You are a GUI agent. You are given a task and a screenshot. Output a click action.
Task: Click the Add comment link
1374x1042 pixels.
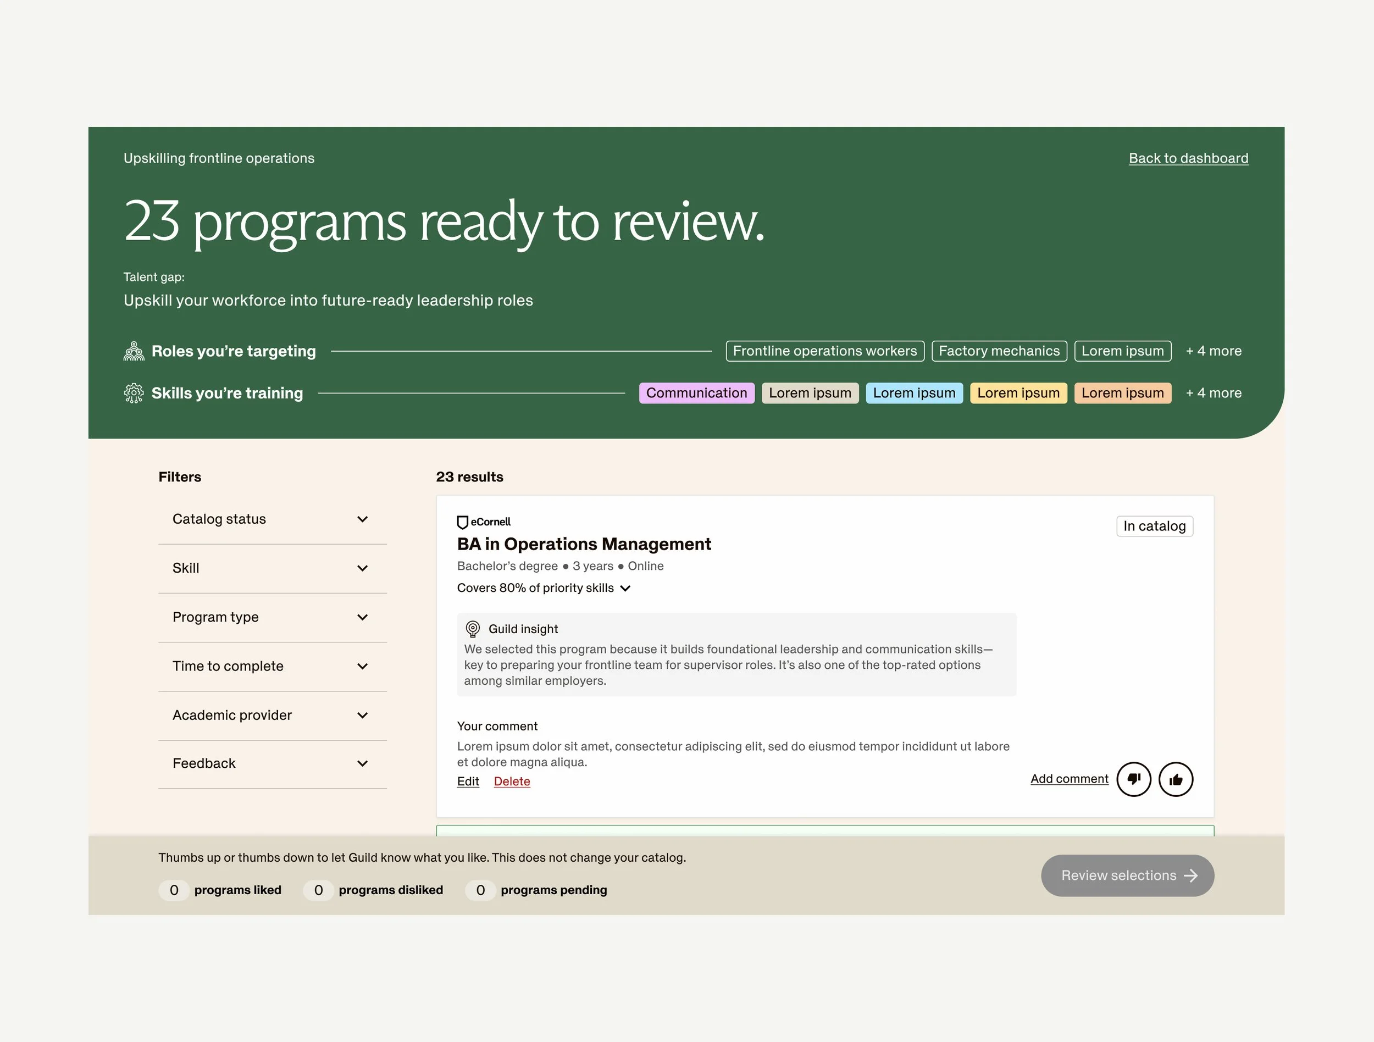point(1069,779)
